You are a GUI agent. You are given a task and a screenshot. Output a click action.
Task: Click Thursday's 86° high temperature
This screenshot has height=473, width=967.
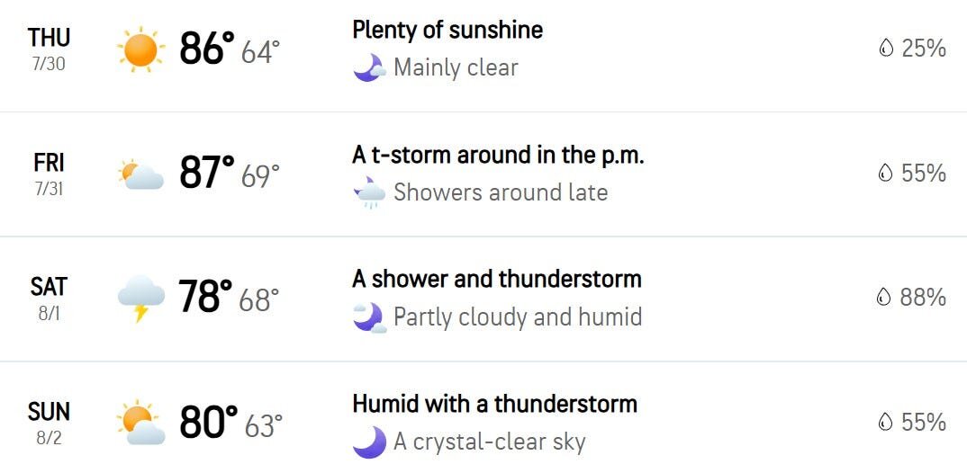click(208, 49)
